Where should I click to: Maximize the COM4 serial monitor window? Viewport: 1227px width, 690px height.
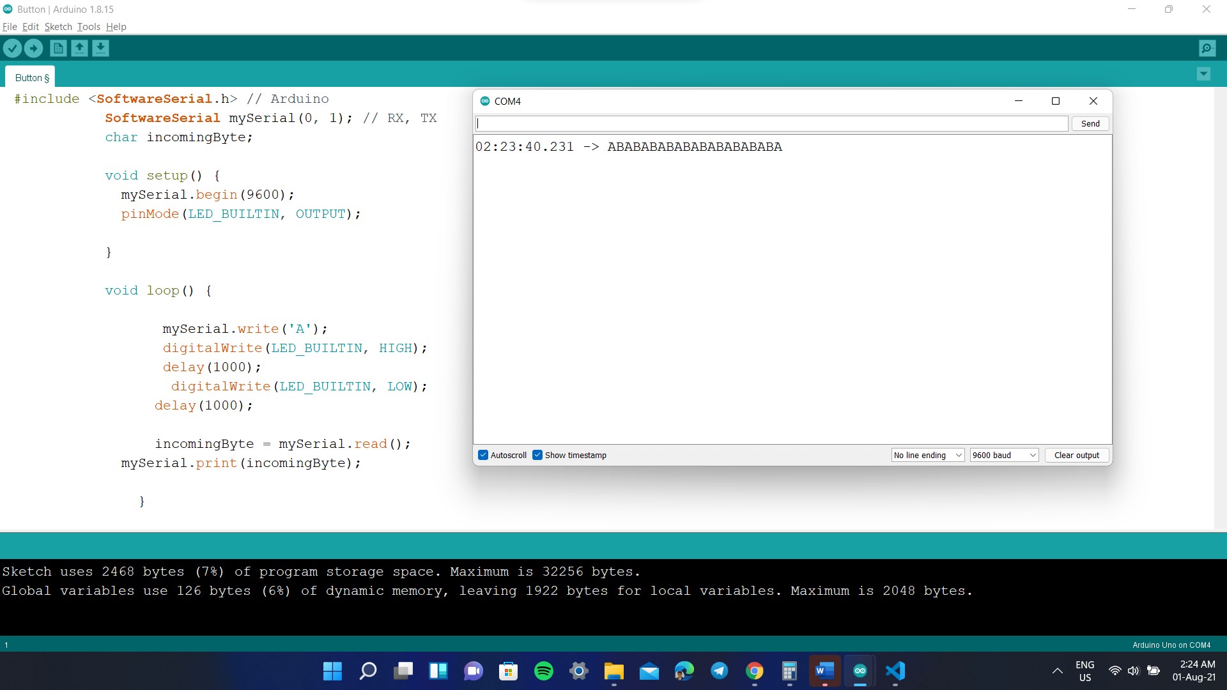[1056, 101]
